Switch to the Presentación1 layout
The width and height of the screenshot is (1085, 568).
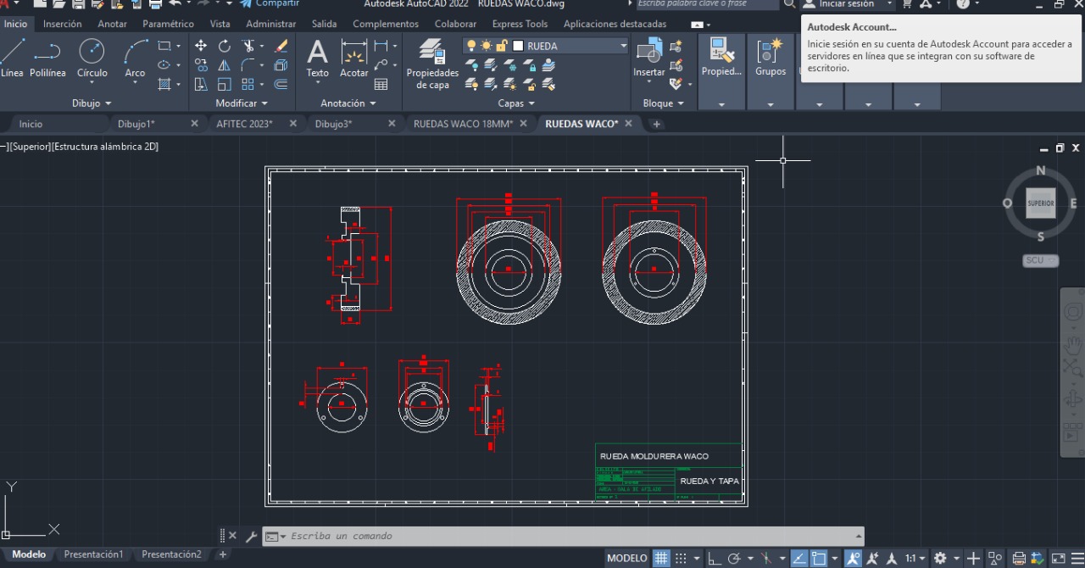[x=93, y=554]
